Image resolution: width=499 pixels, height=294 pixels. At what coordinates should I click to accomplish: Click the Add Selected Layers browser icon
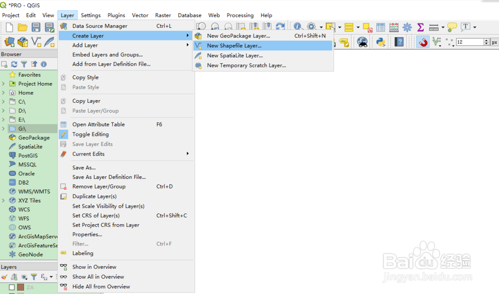(x=4, y=64)
